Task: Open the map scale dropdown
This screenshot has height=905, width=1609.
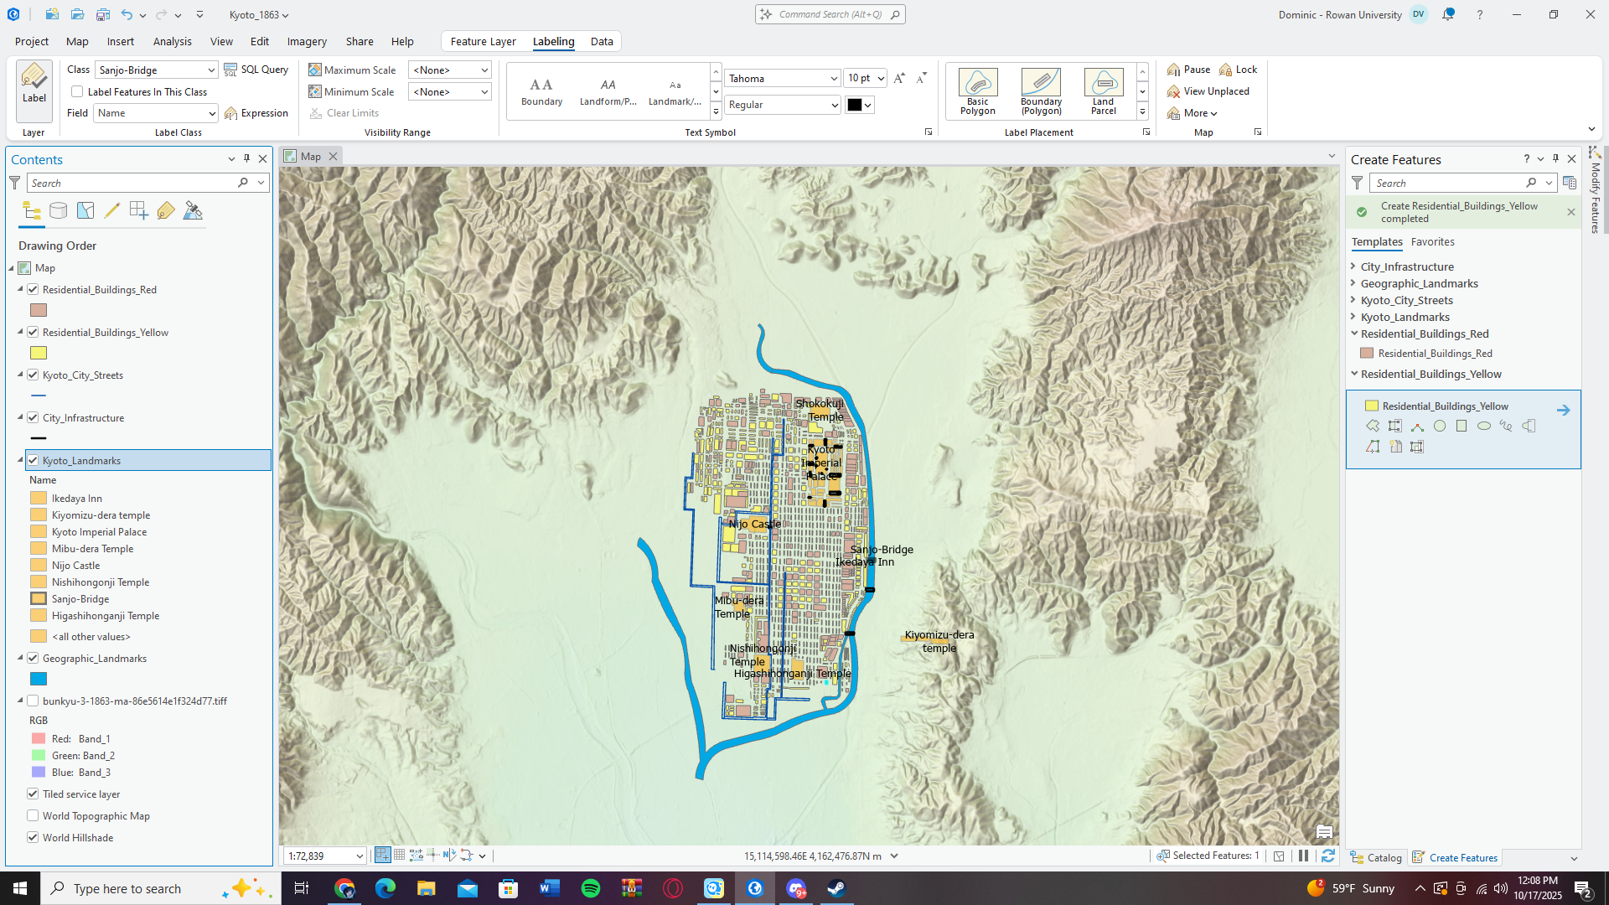Action: coord(360,856)
